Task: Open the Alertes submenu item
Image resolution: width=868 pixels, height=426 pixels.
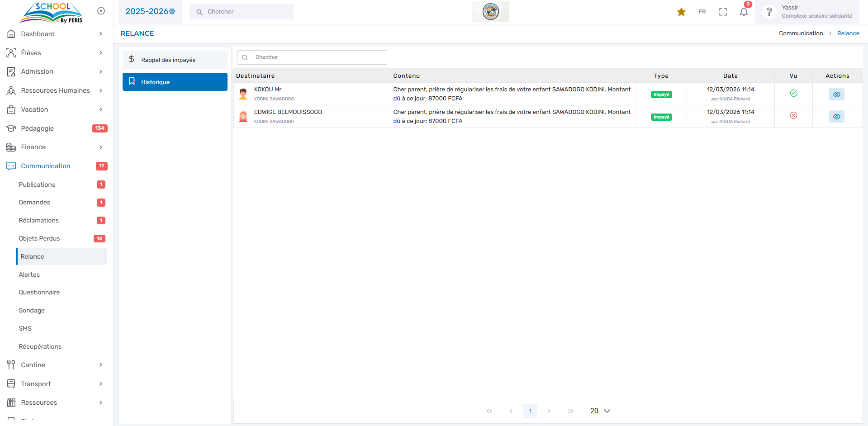Action: click(29, 275)
